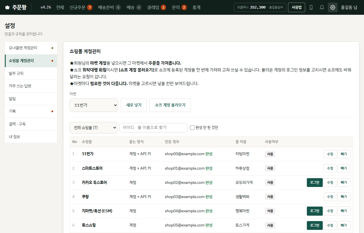Select 자주 쓰는 답변 in sidebar
The width and height of the screenshot is (364, 233).
(31, 86)
